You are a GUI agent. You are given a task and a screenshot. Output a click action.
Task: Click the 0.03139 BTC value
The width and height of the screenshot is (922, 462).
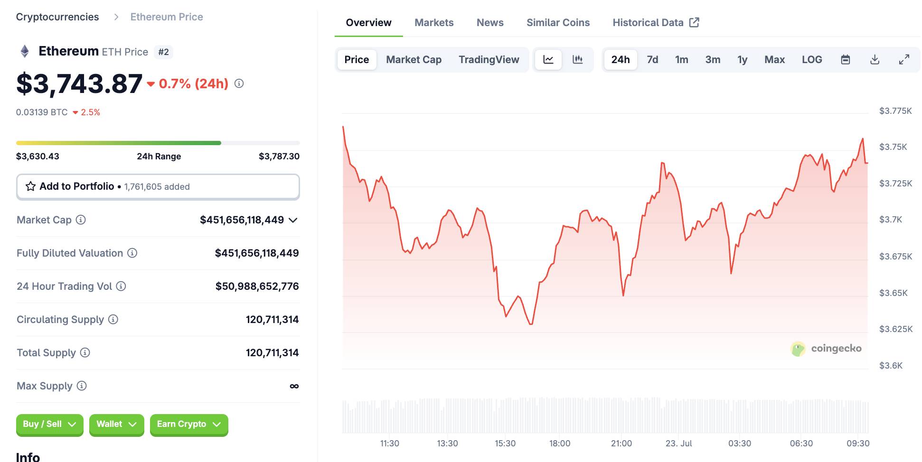pyautogui.click(x=42, y=112)
